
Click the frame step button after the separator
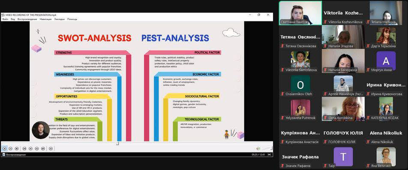(x=51, y=149)
